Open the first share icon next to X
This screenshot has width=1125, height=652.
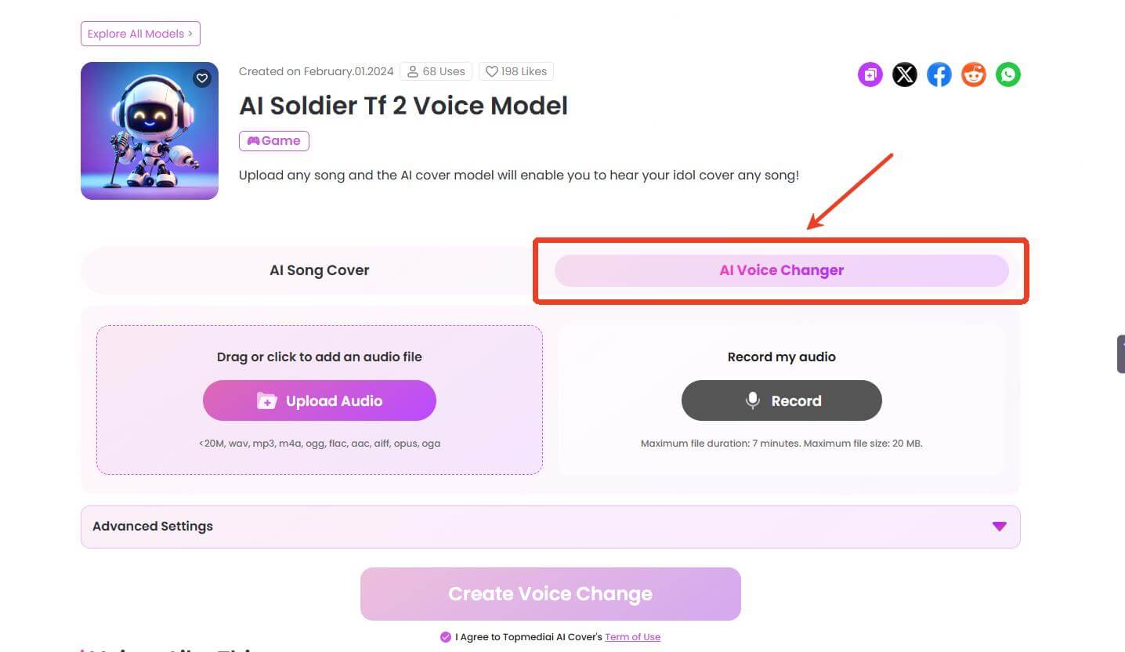tap(870, 74)
